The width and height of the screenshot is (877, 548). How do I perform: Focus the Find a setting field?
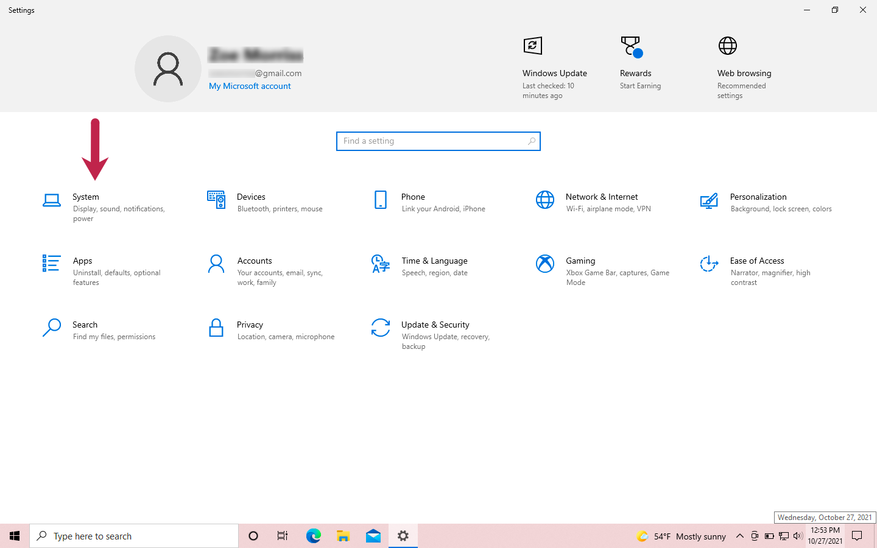[438, 141]
